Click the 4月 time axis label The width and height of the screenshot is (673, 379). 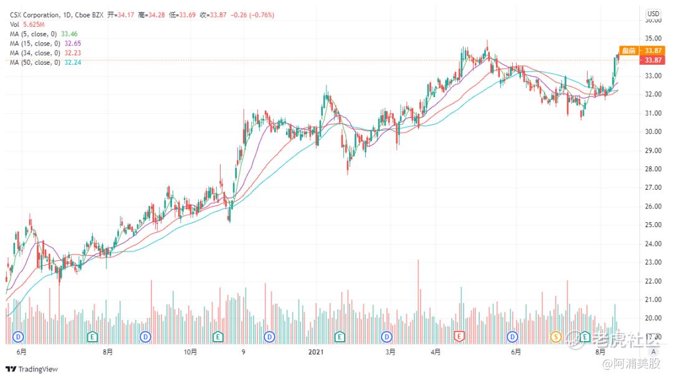436,352
